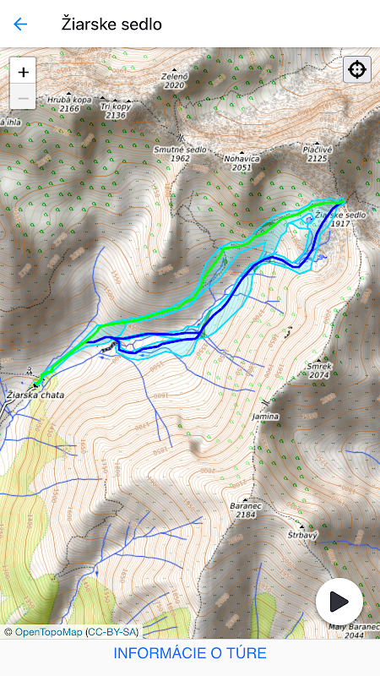This screenshot has height=676, width=380.
Task: Tap the back arrow in the header
Action: pyautogui.click(x=20, y=25)
